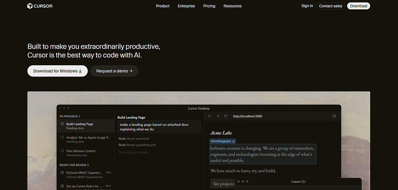Click the checkmark icon beside PyTorch MNIST Experiments
The height and width of the screenshot is (190, 398).
pos(62,173)
